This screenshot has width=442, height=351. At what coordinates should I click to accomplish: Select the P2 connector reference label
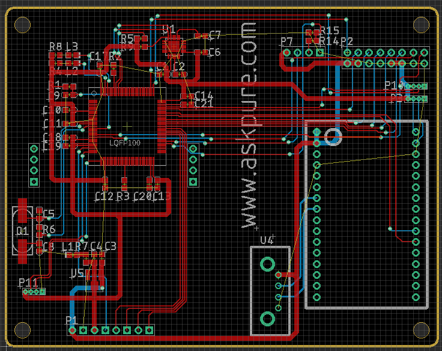click(347, 41)
